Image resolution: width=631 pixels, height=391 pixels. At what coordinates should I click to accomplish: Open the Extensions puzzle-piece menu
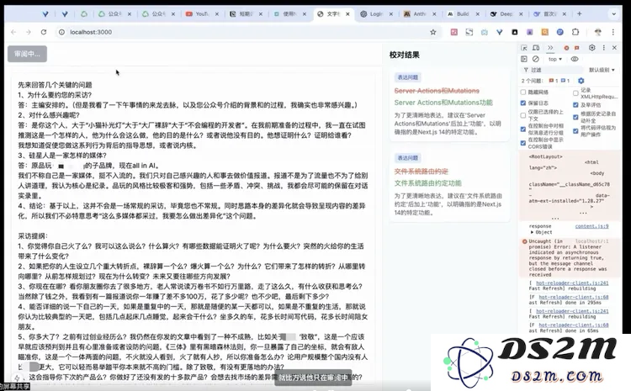coord(575,32)
